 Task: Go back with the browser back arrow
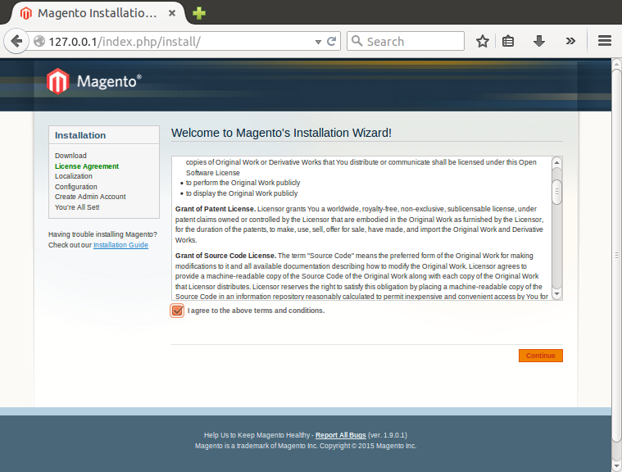[16, 41]
